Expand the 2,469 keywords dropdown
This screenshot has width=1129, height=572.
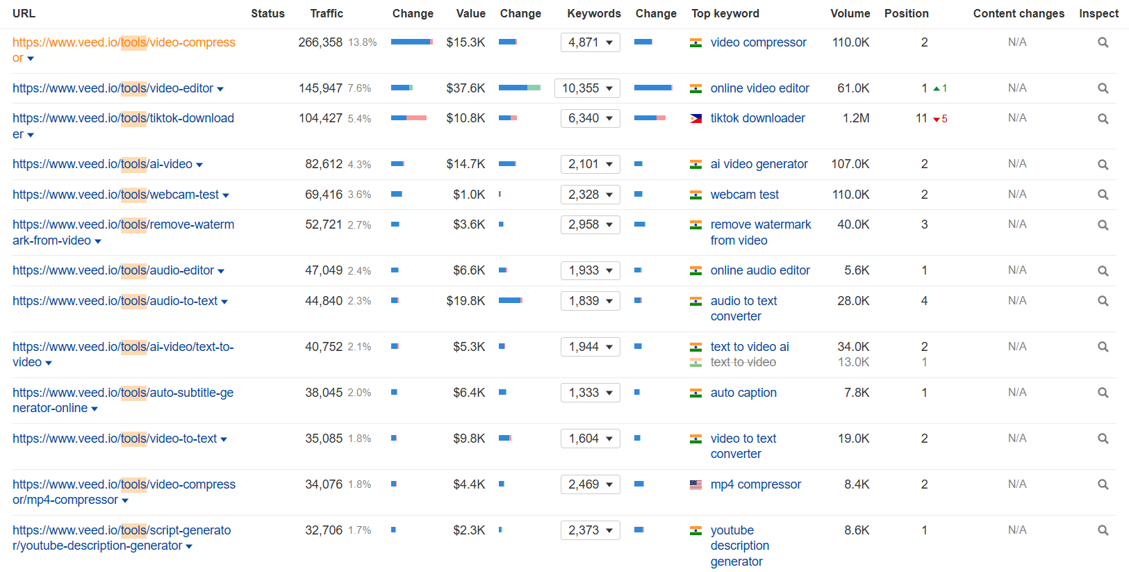(x=590, y=484)
